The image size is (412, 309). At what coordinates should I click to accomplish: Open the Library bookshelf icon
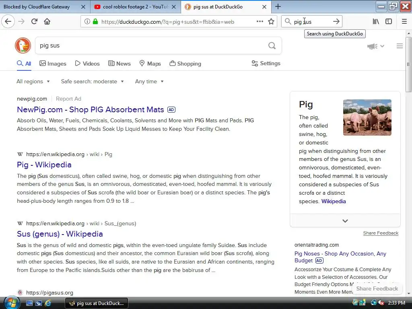(376, 22)
